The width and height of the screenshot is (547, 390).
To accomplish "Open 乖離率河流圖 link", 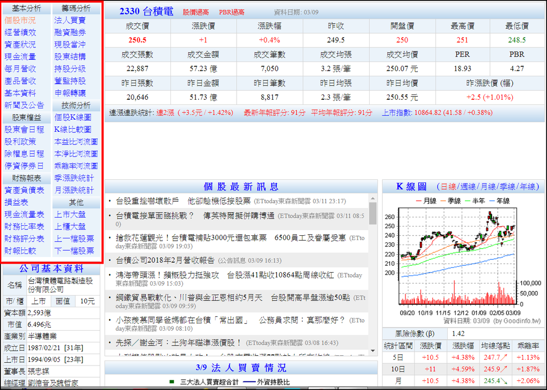I will [76, 166].
